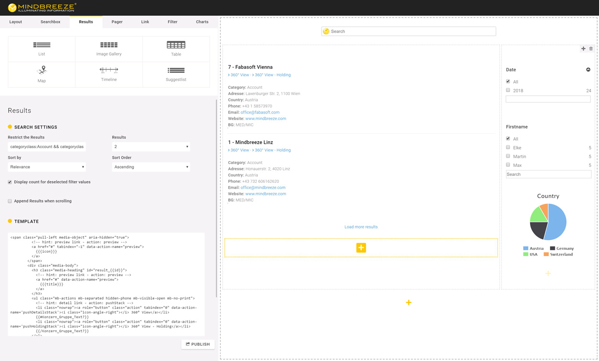Click result title 7 - Fabasoft Vienna
The height and width of the screenshot is (361, 599).
tap(250, 67)
